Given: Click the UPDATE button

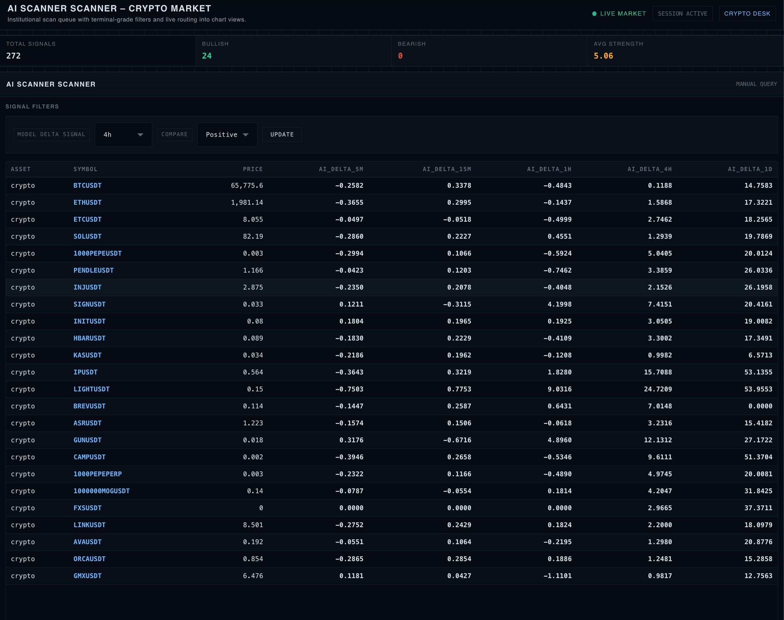Looking at the screenshot, I should (282, 135).
